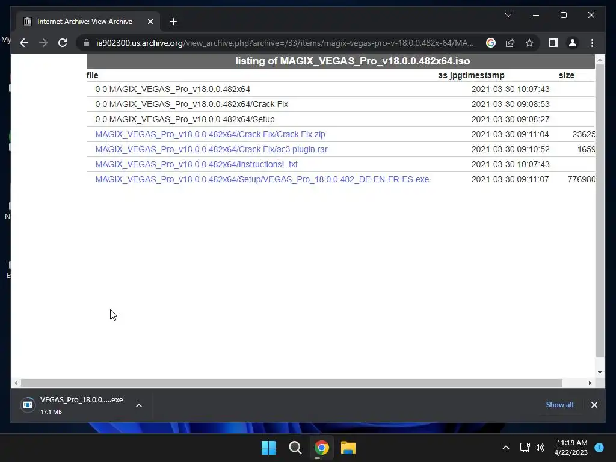
Task: Show all downloads
Action: click(x=559, y=405)
